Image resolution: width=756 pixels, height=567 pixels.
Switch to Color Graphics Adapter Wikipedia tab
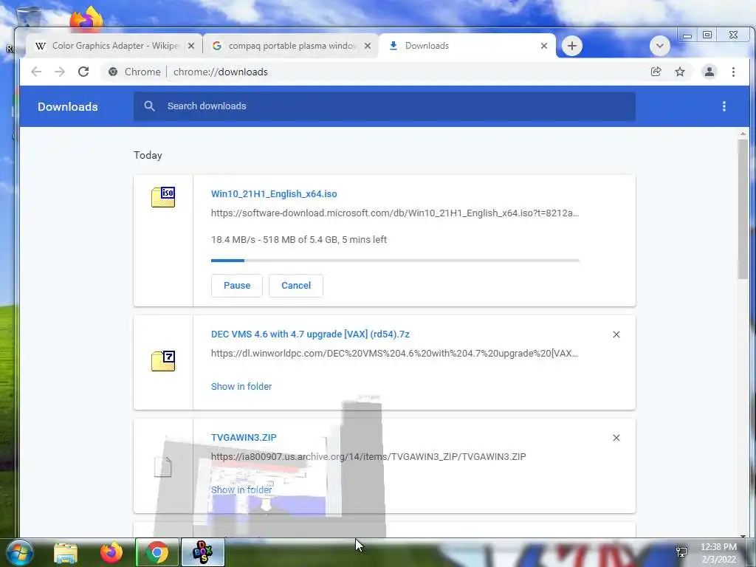[114, 46]
